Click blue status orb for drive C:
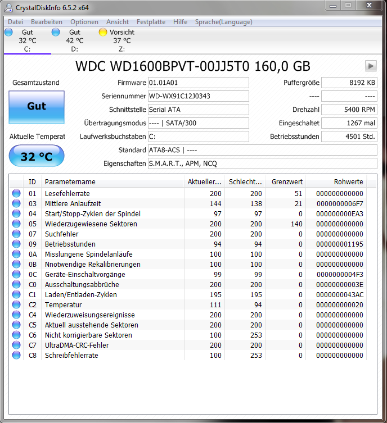 click(x=8, y=32)
